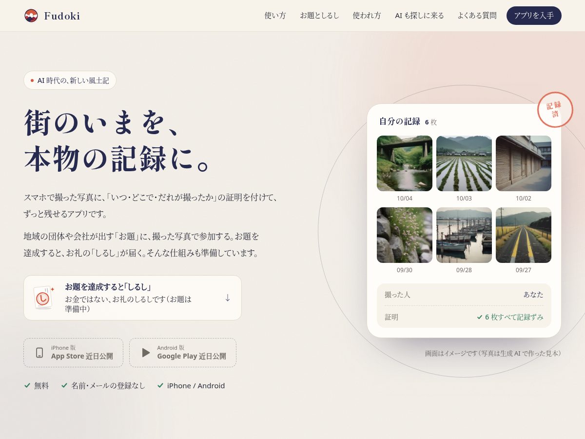The width and height of the screenshot is (585, 439).
Task: Open the shuttered street photo 10/02
Action: 524,163
